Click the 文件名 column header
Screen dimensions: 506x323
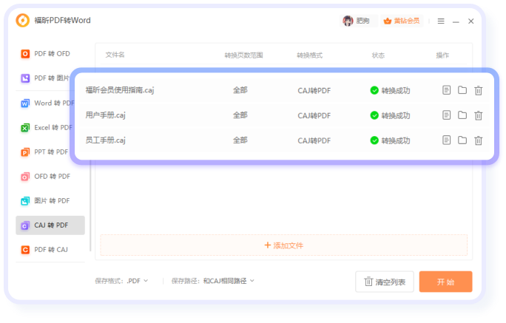(x=115, y=55)
